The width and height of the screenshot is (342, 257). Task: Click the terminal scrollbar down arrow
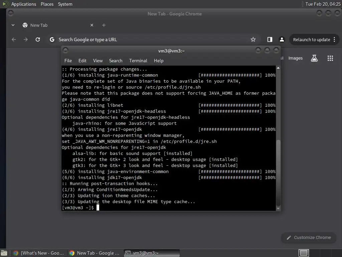278,208
